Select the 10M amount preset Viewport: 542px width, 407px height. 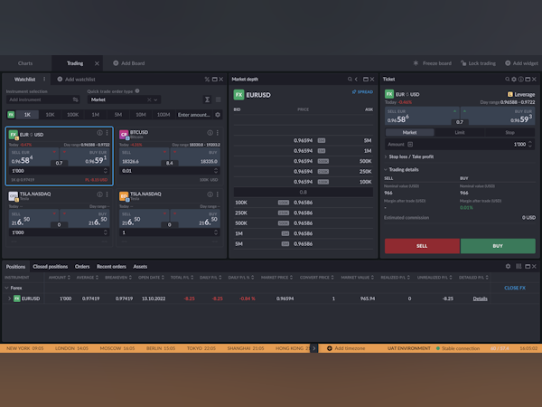coord(141,115)
